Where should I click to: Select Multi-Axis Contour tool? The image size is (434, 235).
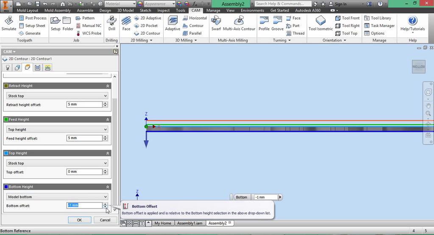pyautogui.click(x=239, y=23)
